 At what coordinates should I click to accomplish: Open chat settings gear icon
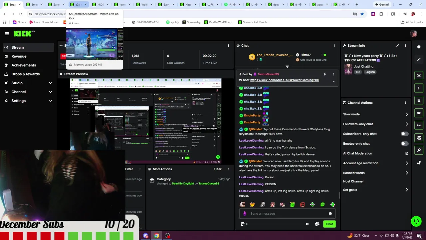point(307,224)
